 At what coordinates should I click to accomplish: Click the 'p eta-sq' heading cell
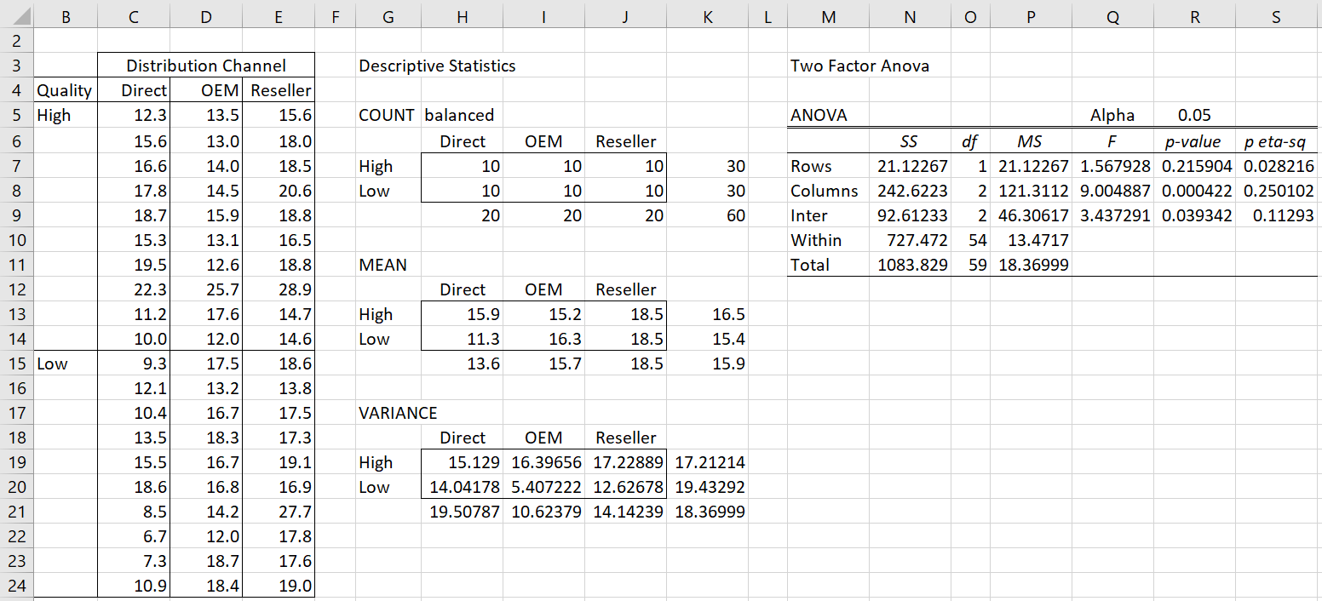pos(1276,141)
